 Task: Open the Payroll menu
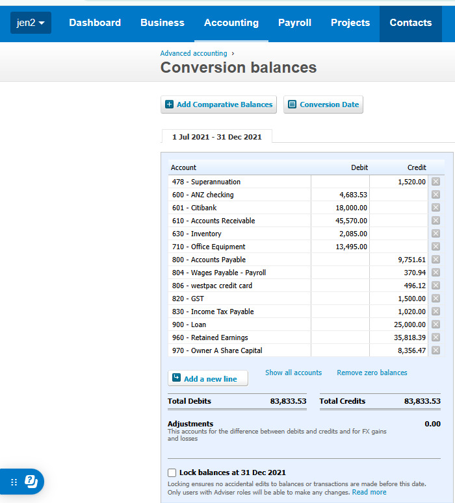[294, 23]
